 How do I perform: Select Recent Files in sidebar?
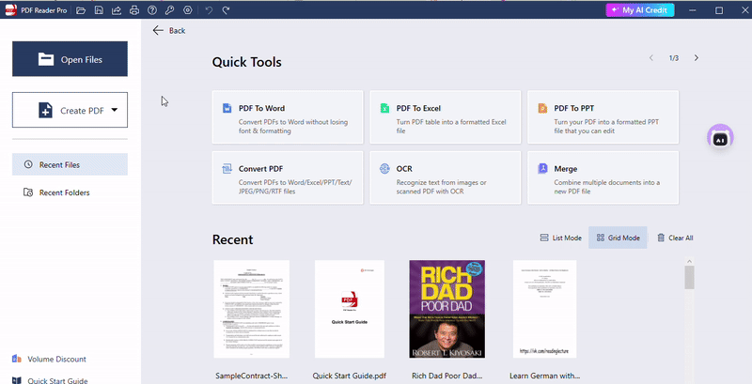pos(70,164)
